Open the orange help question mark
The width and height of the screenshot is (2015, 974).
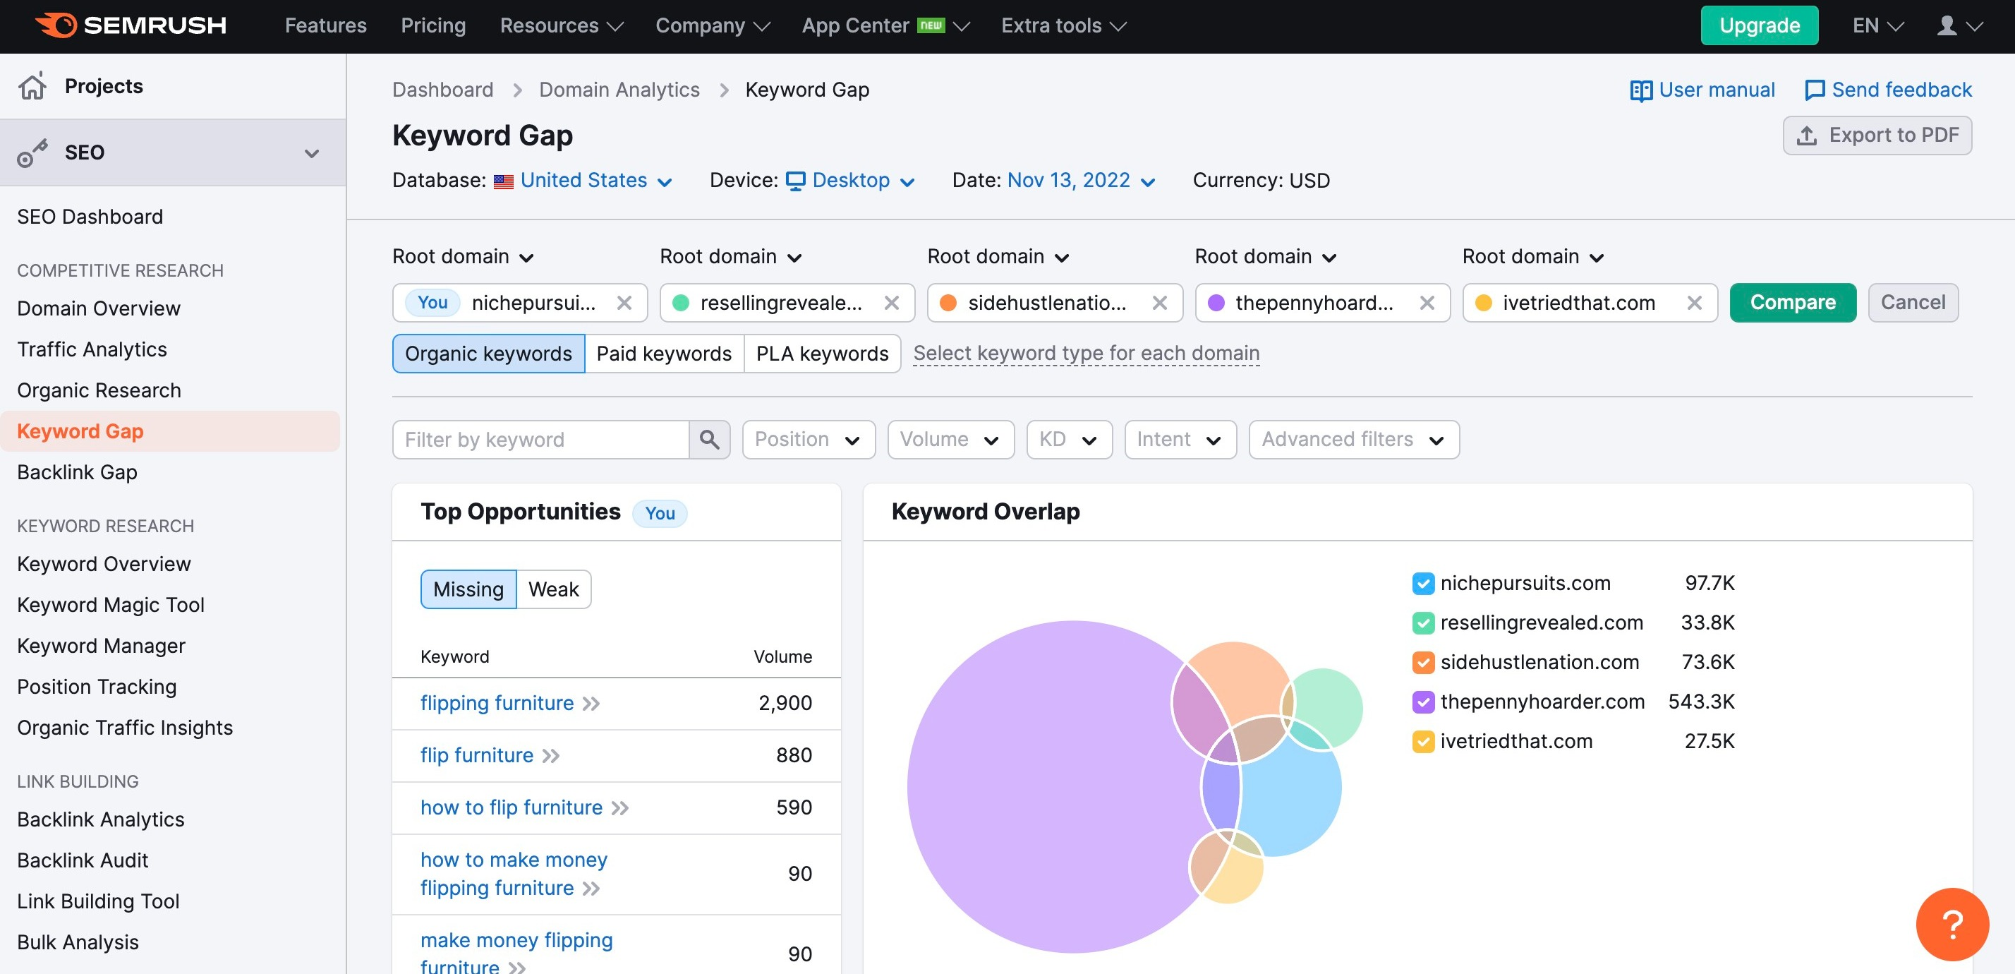1953,925
